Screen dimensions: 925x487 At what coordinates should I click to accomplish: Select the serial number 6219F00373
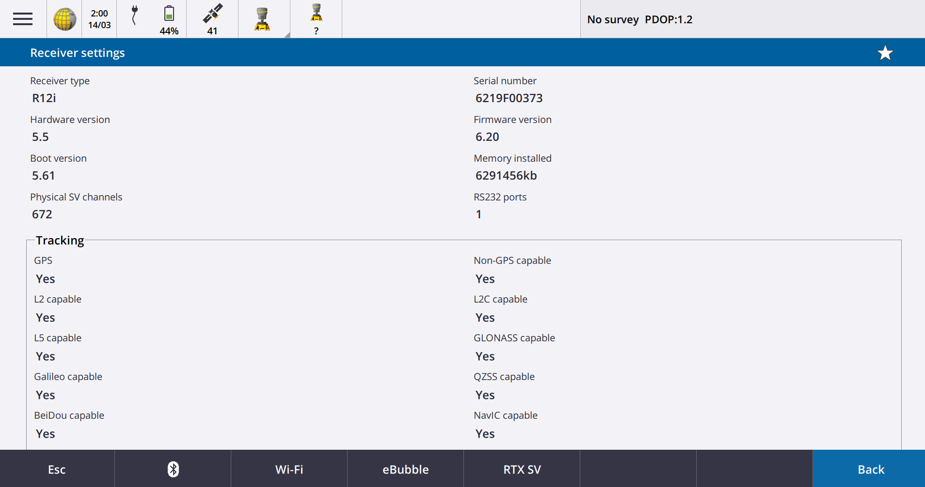pyautogui.click(x=509, y=98)
